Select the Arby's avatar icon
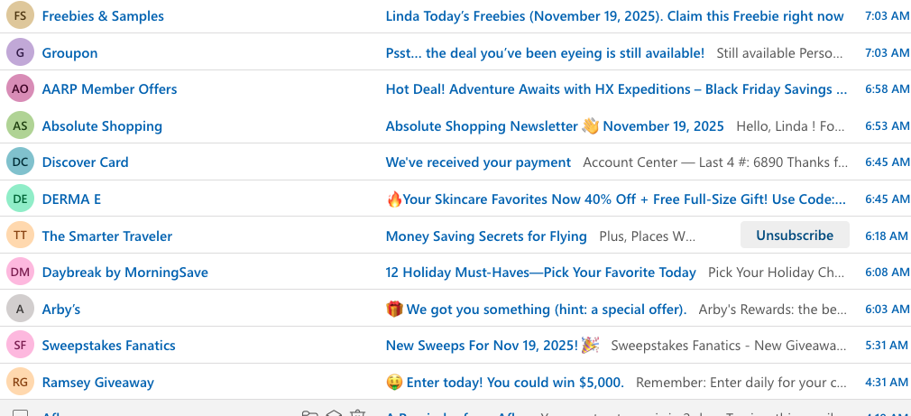Image resolution: width=911 pixels, height=416 pixels. 20,309
